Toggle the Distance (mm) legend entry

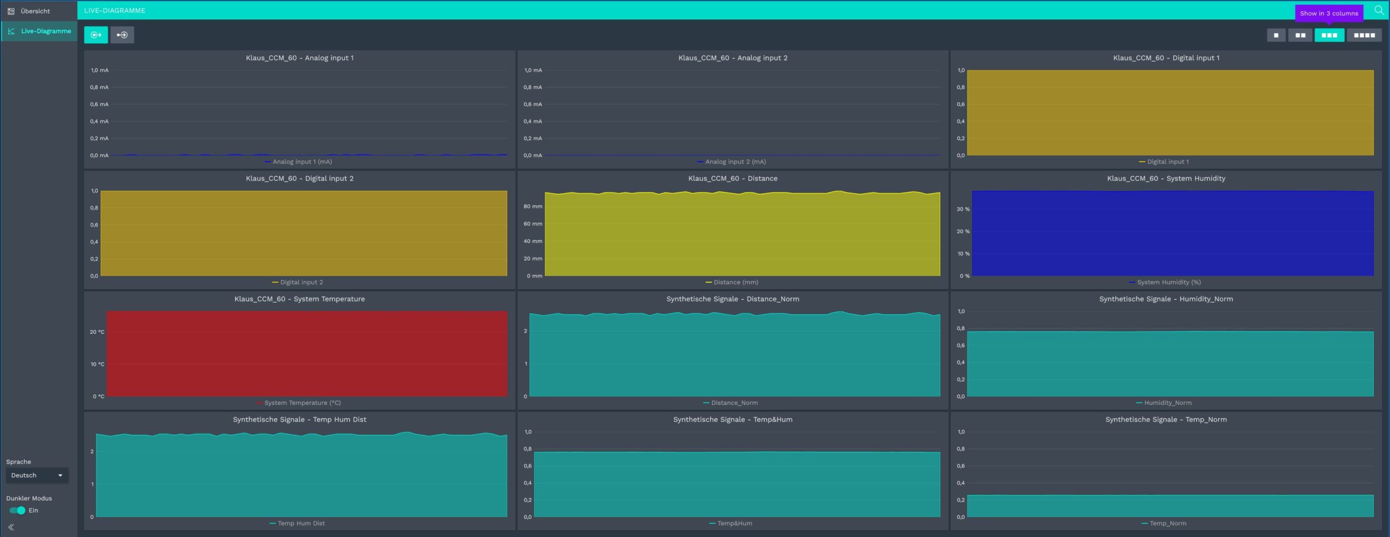pyautogui.click(x=732, y=282)
